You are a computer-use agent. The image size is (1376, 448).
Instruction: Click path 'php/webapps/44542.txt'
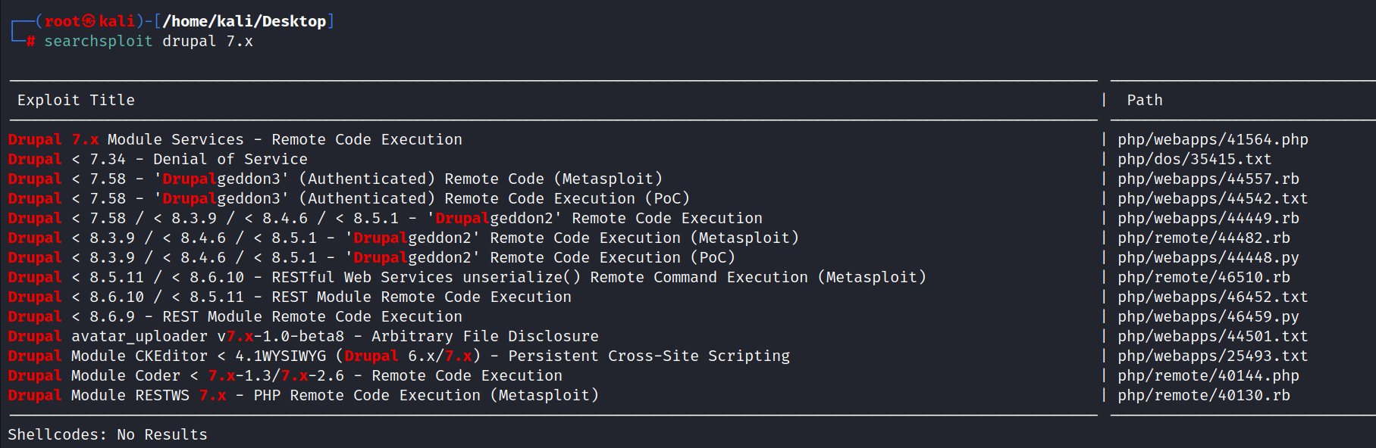coord(1213,198)
